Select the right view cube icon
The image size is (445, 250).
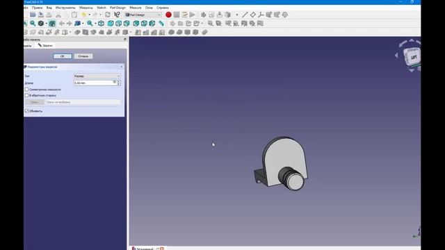(127, 24)
